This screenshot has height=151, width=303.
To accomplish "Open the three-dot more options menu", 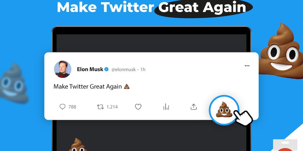I will (247, 66).
